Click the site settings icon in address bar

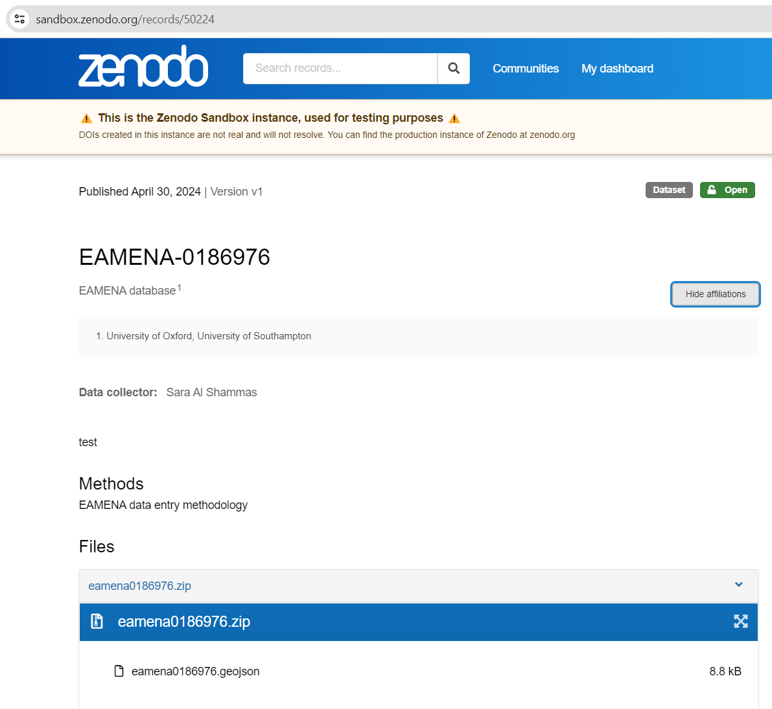pyautogui.click(x=19, y=19)
